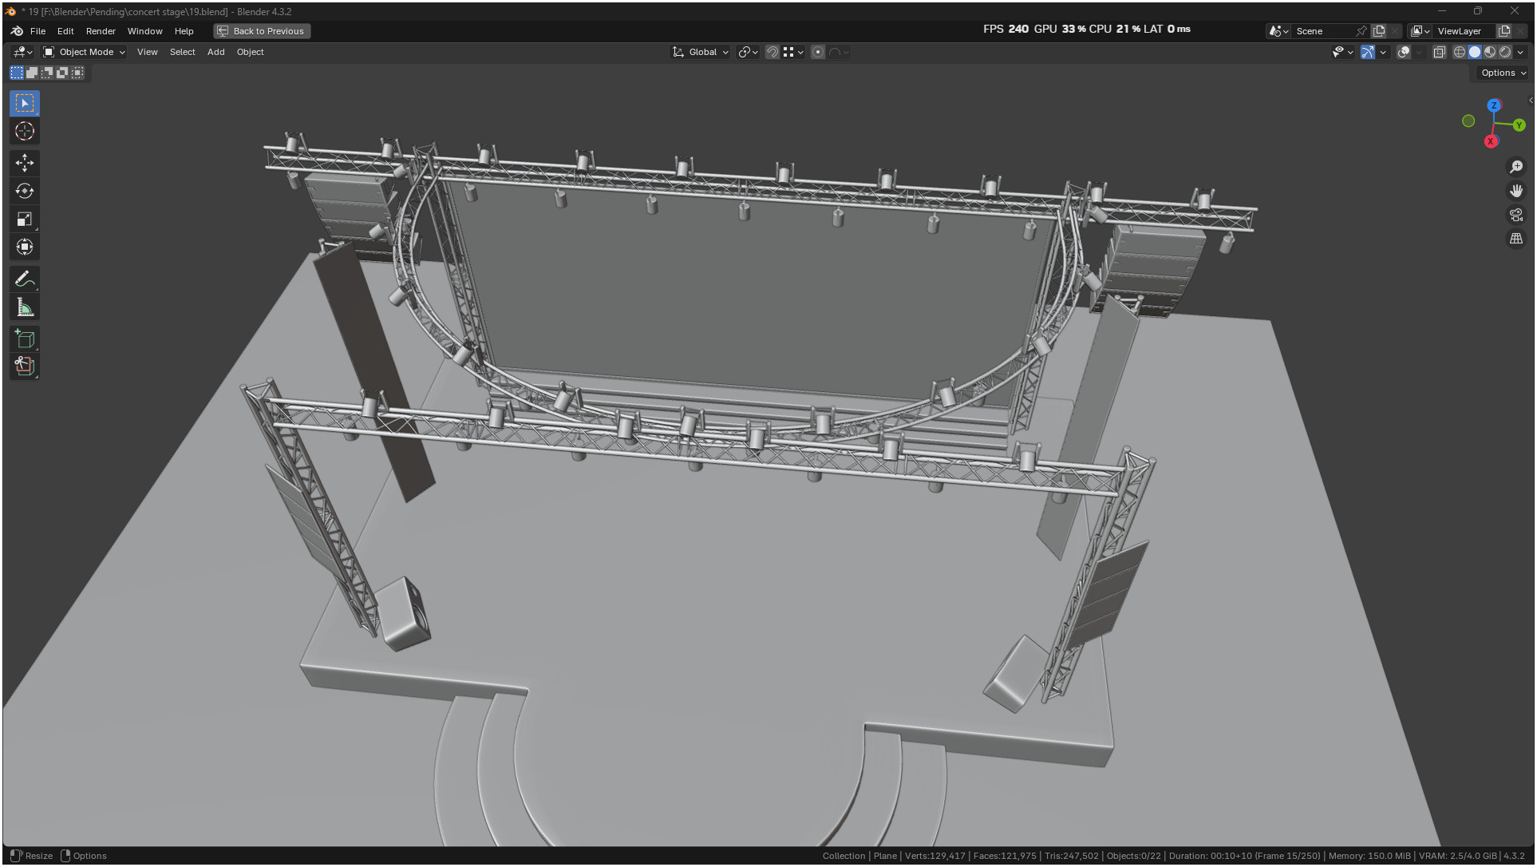This screenshot has height=867, width=1537.
Task: Toggle viewport gizmos display
Action: pos(1368,52)
